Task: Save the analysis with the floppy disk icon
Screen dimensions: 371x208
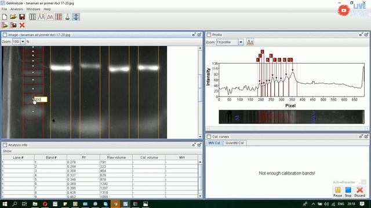Action: click(22, 17)
